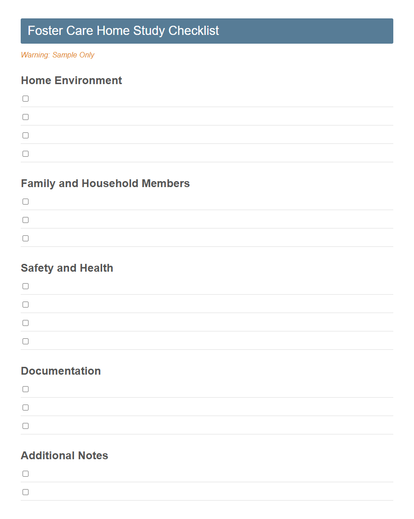Check the third box under Home Environment
Screen dimensions: 414x519
(25, 135)
